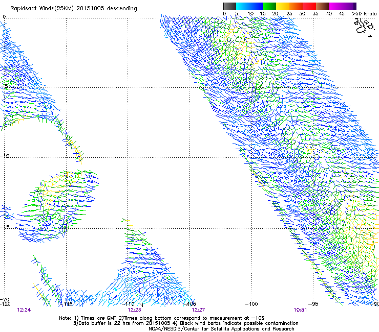The width and height of the screenshot is (379, 332).
Task: Click the brown 35-40 knots legend swatch
Action: pyautogui.click(x=323, y=6)
